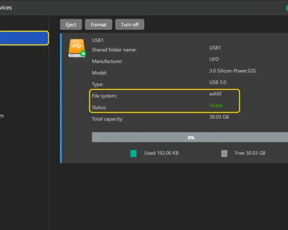Image resolution: width=288 pixels, height=230 pixels.
Task: Click the UFD manufacturer value
Action: (x=214, y=59)
